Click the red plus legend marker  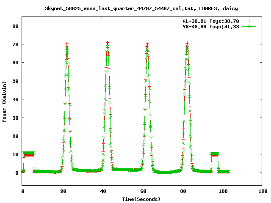[x=249, y=21]
